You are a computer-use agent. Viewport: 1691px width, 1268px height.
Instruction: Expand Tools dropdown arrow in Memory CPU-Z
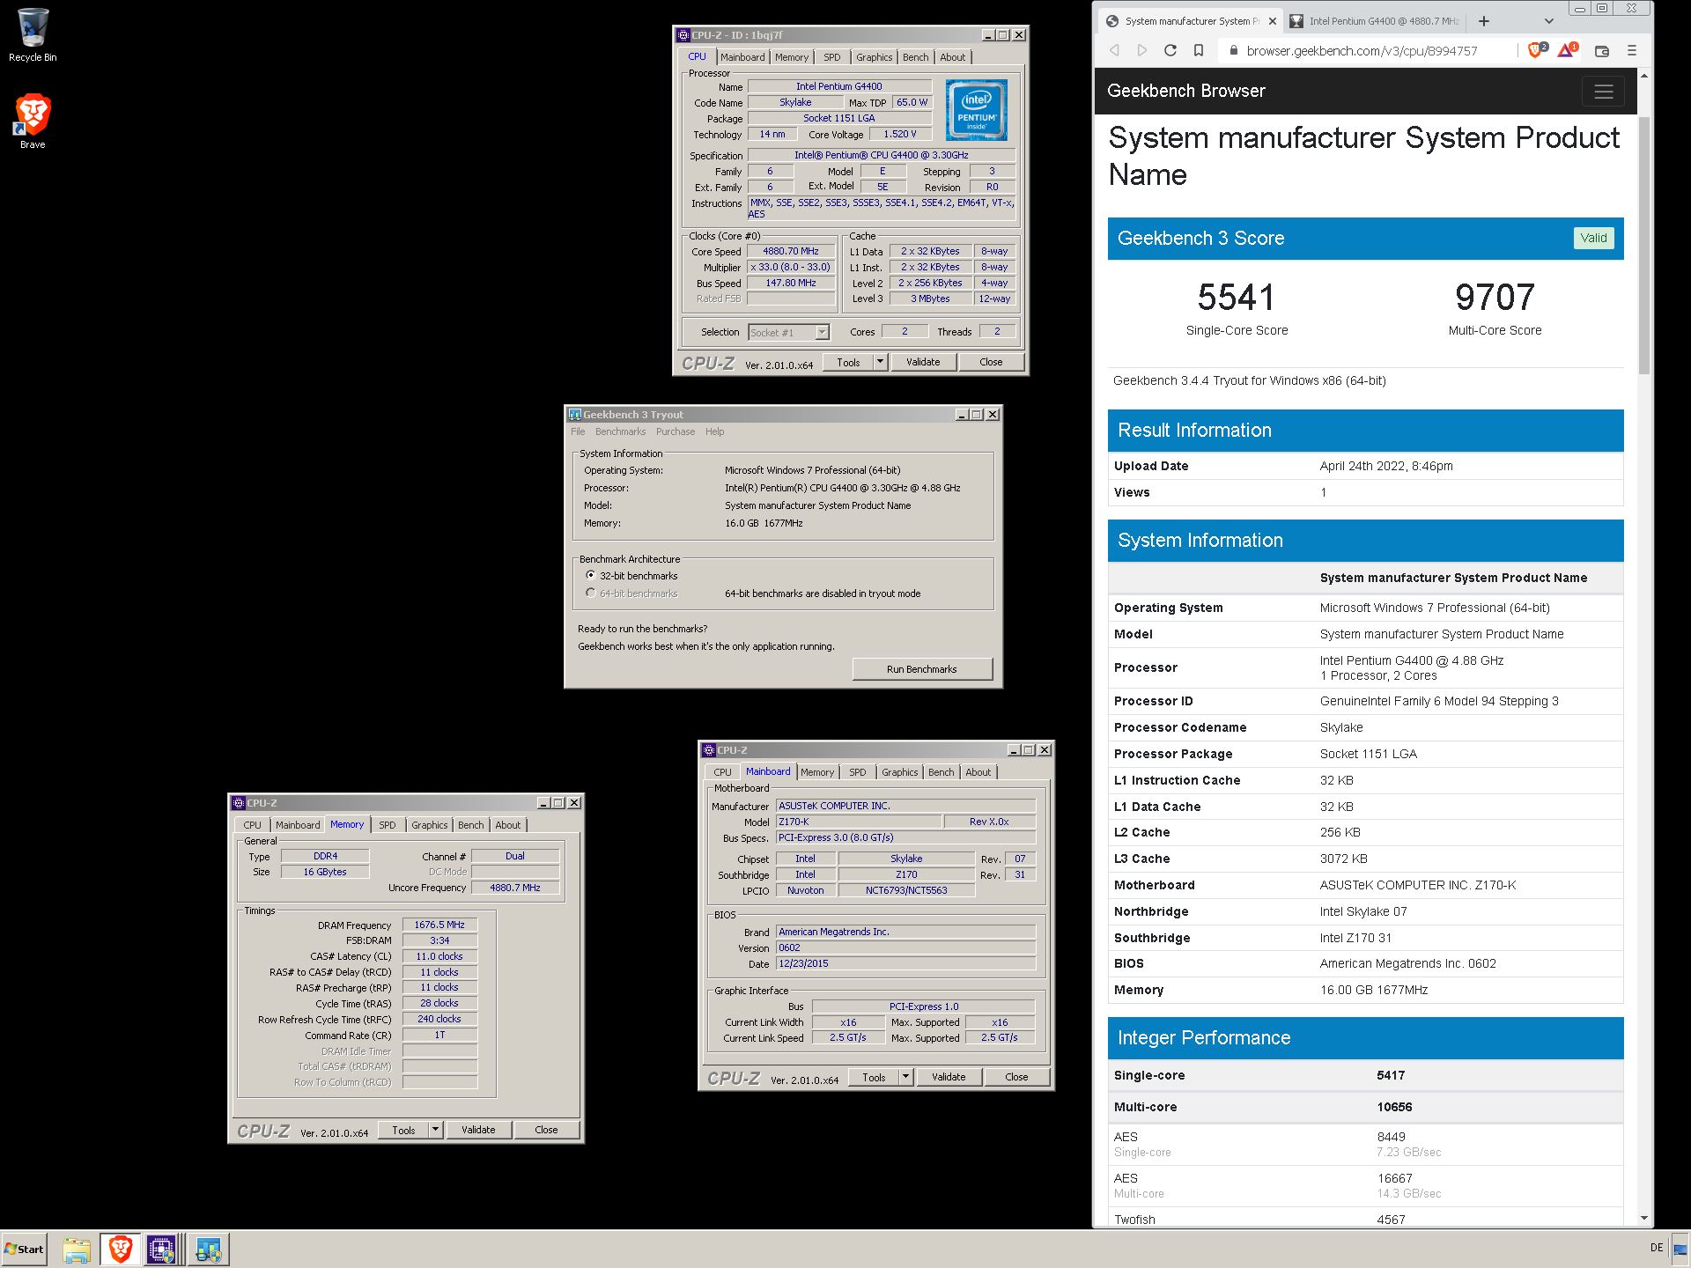coord(434,1130)
